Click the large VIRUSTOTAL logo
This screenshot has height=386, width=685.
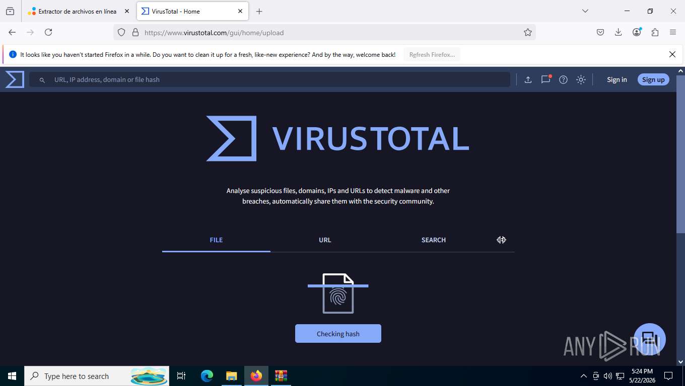pos(337,138)
